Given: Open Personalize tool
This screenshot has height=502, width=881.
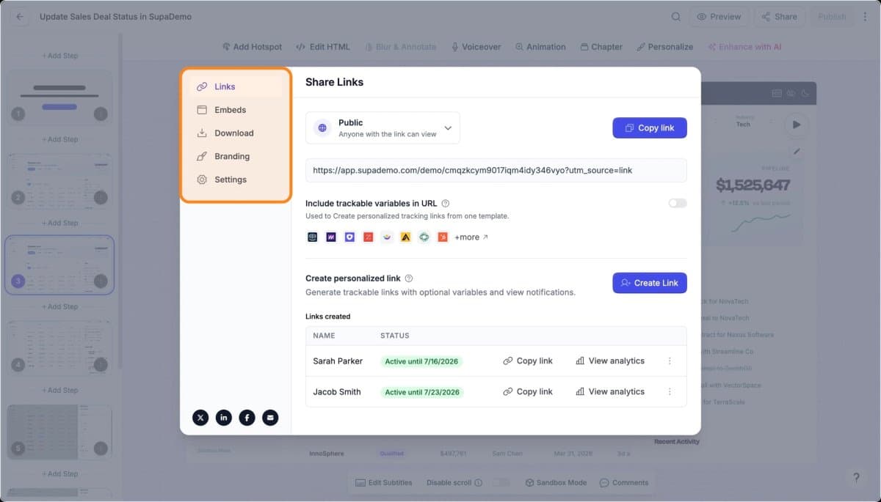Looking at the screenshot, I should point(664,46).
